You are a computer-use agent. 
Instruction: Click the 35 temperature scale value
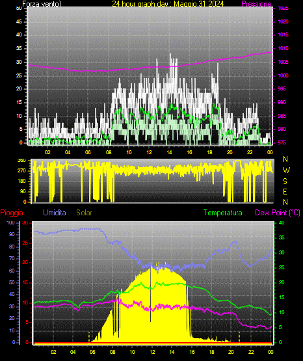(x=282, y=237)
